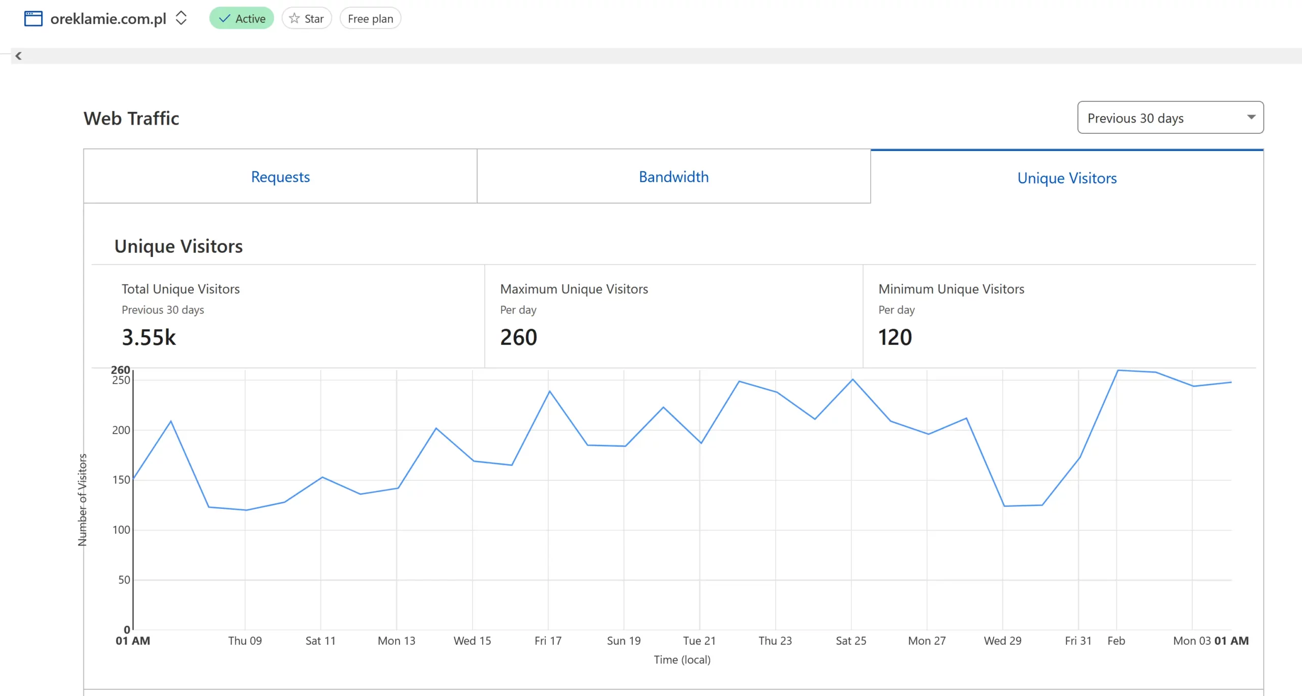Click the chart peak above Feb
The height and width of the screenshot is (696, 1302).
[x=1117, y=370]
